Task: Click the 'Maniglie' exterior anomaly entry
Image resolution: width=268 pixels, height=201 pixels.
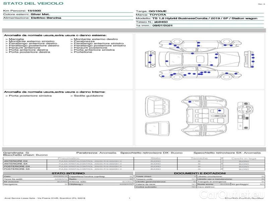Action: pos(16,39)
